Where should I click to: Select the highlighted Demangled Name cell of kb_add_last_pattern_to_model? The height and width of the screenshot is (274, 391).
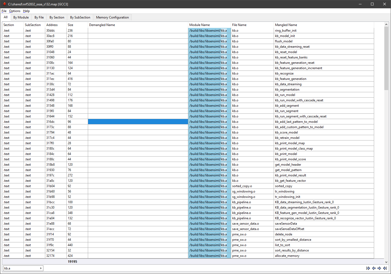coord(138,122)
